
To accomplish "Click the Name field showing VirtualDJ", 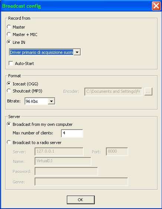I will click(x=63, y=161).
